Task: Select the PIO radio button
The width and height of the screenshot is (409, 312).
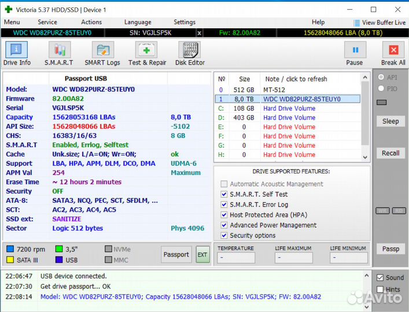Action: (381, 88)
